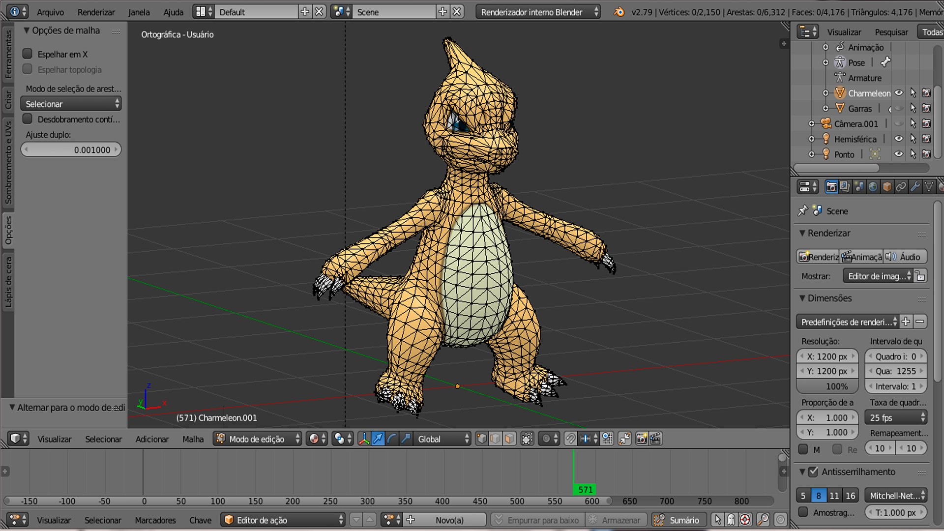The image size is (944, 531).
Task: Toggle renderability of Ponto lamp
Action: click(926, 154)
